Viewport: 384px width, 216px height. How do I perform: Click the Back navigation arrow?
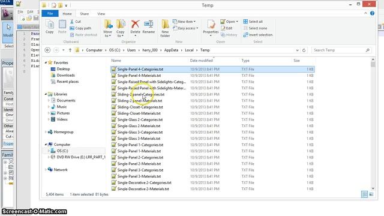coord(48,50)
